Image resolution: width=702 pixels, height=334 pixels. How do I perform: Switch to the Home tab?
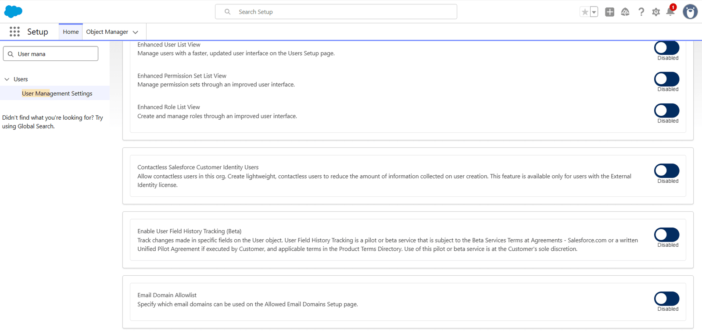pyautogui.click(x=71, y=32)
